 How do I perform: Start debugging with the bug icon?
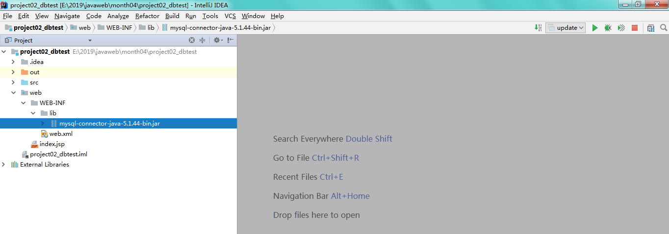608,28
